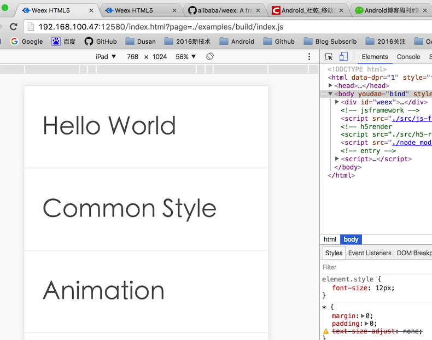Screen dimensions: 432x340
Task: Select the Event Listeners sidebar tab
Action: [370, 253]
